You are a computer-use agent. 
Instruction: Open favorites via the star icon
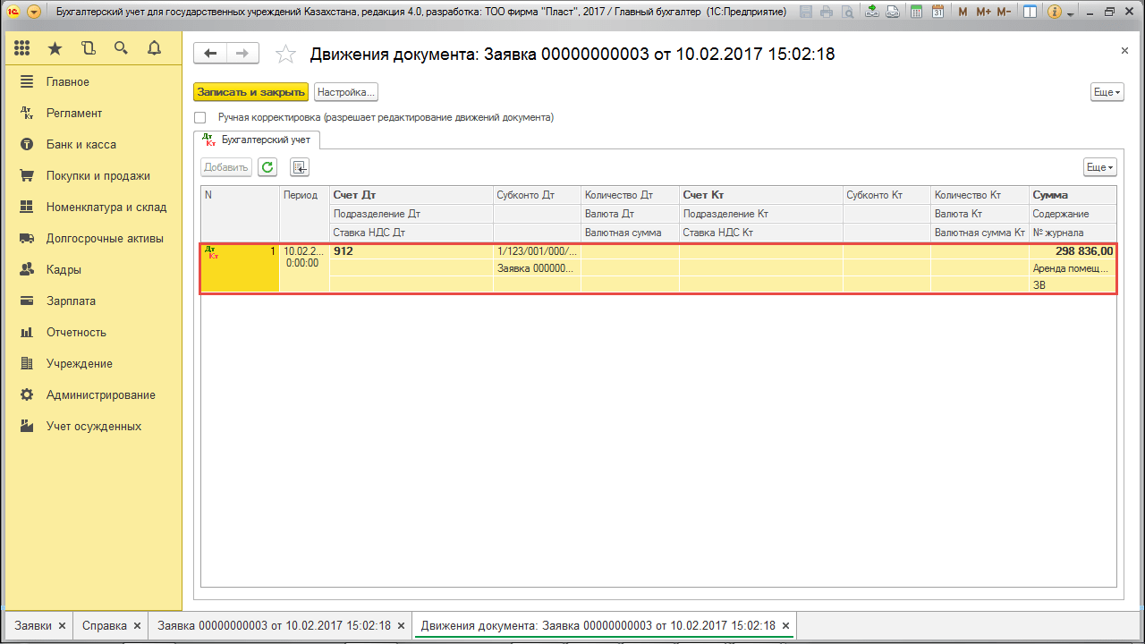coord(55,47)
